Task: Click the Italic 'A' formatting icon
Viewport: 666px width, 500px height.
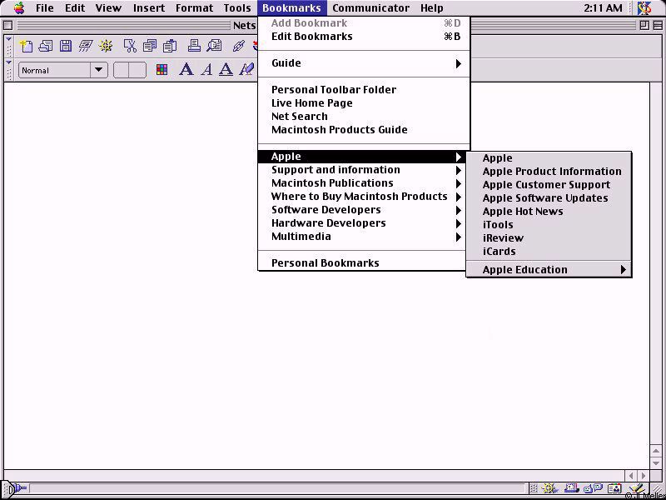Action: [x=206, y=70]
